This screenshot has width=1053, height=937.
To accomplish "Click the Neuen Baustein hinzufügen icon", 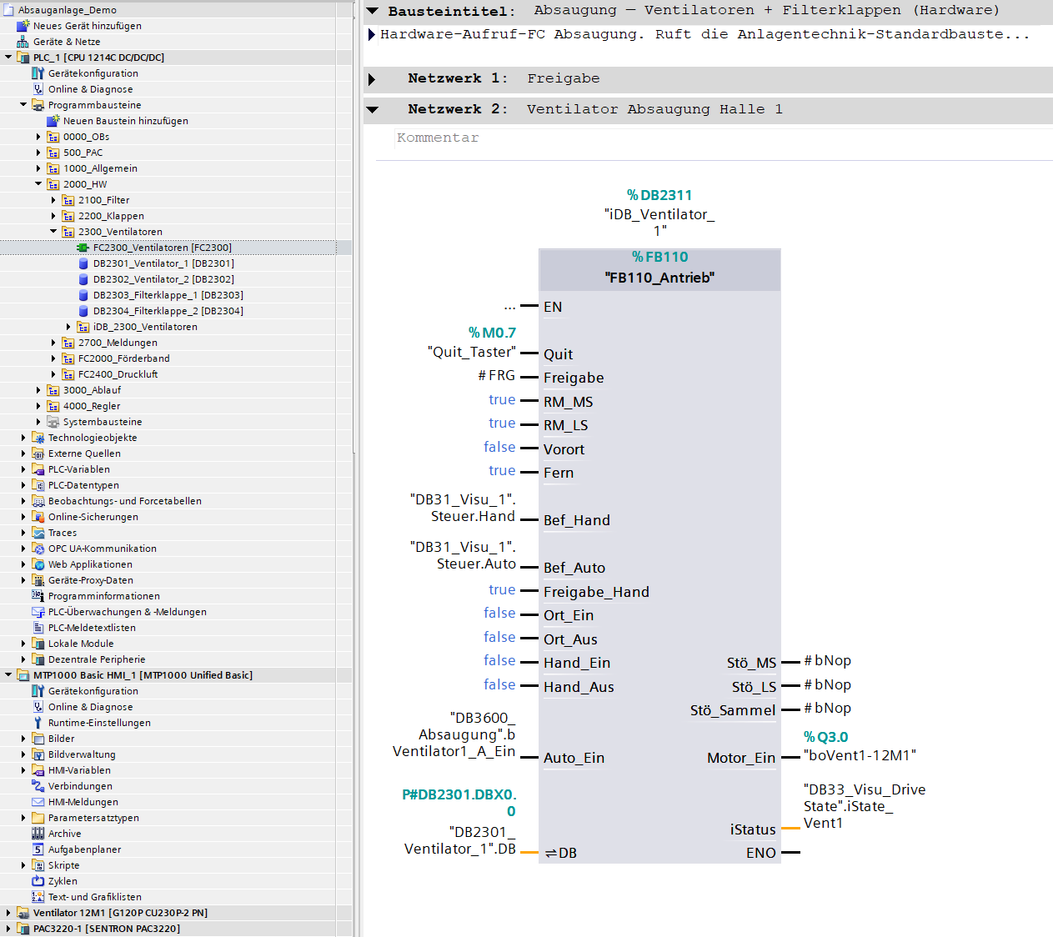I will pos(53,121).
